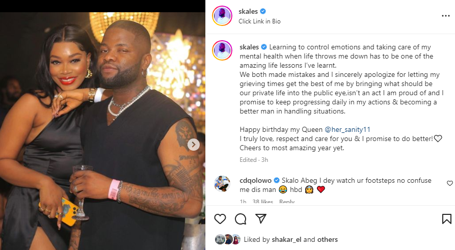The image size is (455, 250).
Task: Share the post via paper plane icon
Action: [261, 218]
